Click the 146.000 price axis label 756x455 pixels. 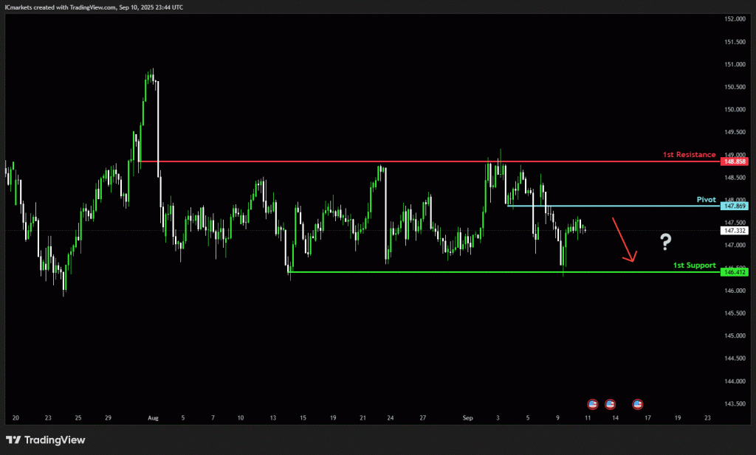[735, 291]
